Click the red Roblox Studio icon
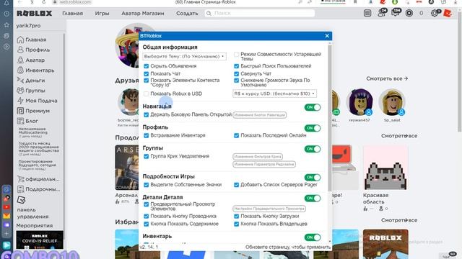The width and height of the screenshot is (462, 259). [448, 13]
